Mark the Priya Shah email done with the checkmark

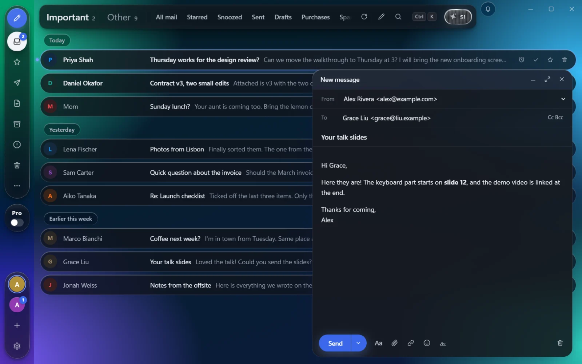536,60
